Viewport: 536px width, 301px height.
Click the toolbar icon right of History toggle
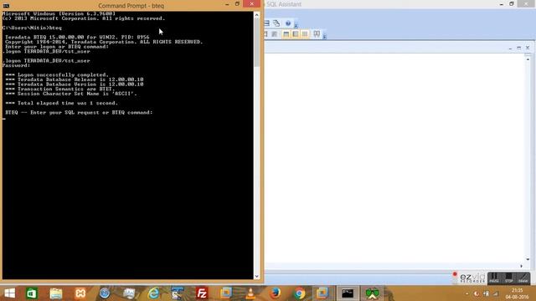pyautogui.click(x=317, y=33)
